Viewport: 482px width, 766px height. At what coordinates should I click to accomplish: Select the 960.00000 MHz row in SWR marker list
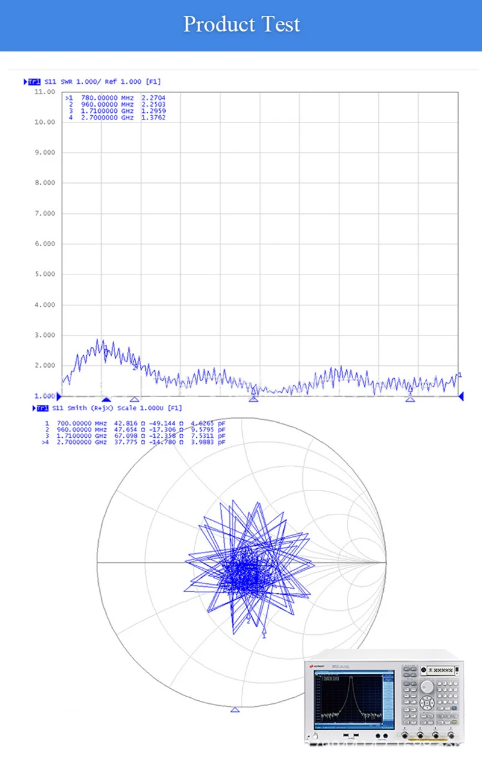coord(116,104)
